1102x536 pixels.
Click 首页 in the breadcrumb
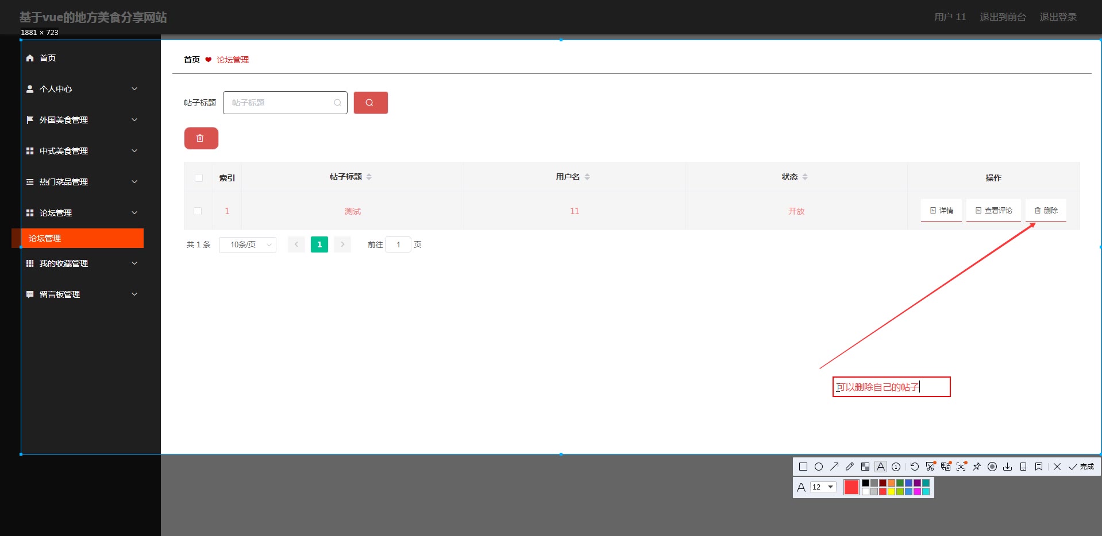[192, 60]
